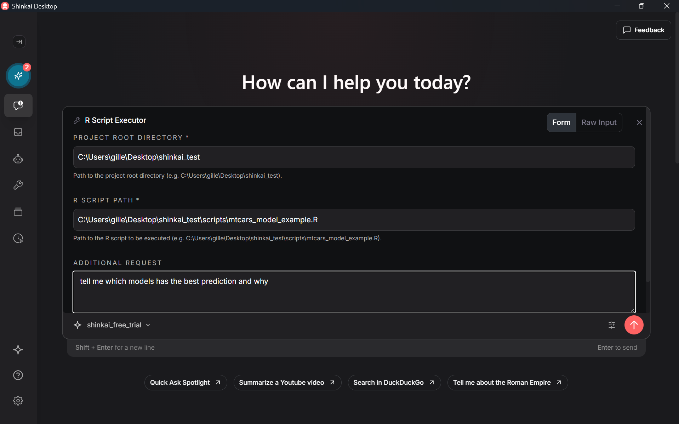Open chat configuration sliders icon
Viewport: 679px width, 424px height.
(x=611, y=325)
